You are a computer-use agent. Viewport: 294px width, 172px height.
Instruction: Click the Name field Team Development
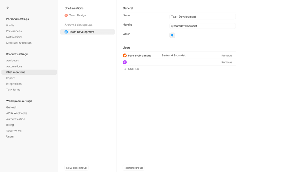pyautogui.click(x=202, y=16)
